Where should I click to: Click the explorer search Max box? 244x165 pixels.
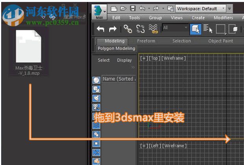tap(75, 17)
